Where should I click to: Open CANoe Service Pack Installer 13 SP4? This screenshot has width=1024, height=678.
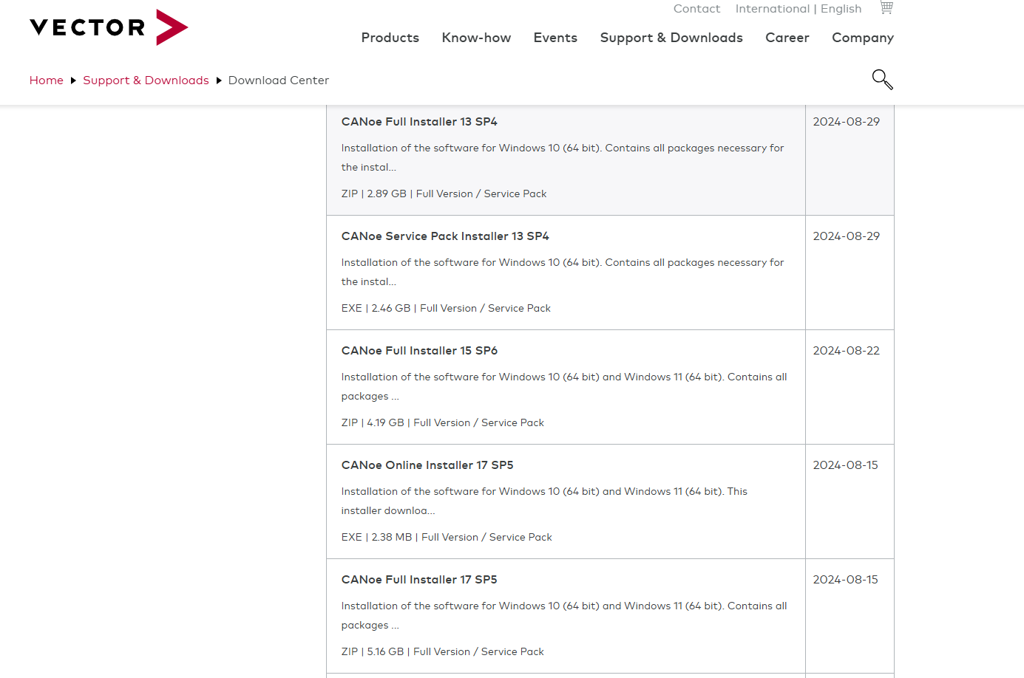(445, 236)
